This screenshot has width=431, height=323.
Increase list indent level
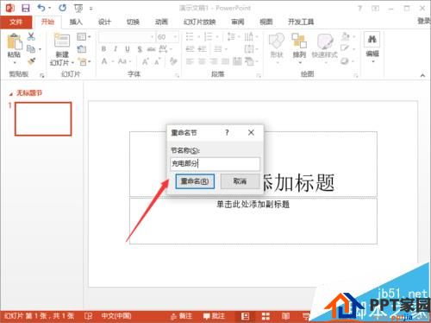[x=203, y=49]
